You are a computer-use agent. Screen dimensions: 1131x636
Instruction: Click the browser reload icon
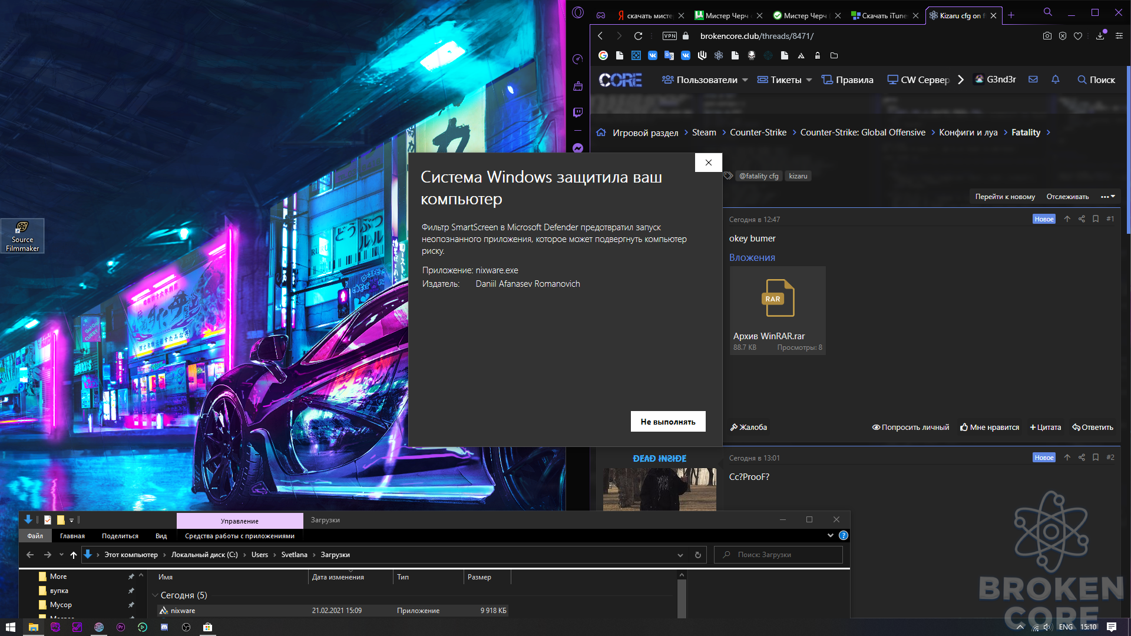638,36
